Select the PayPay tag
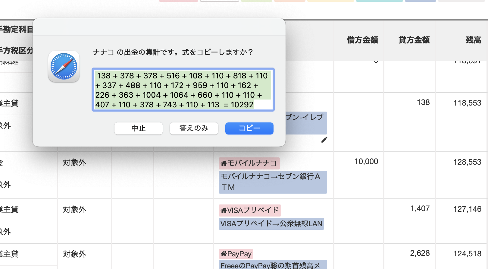Image resolution: width=488 pixels, height=269 pixels. [x=236, y=254]
